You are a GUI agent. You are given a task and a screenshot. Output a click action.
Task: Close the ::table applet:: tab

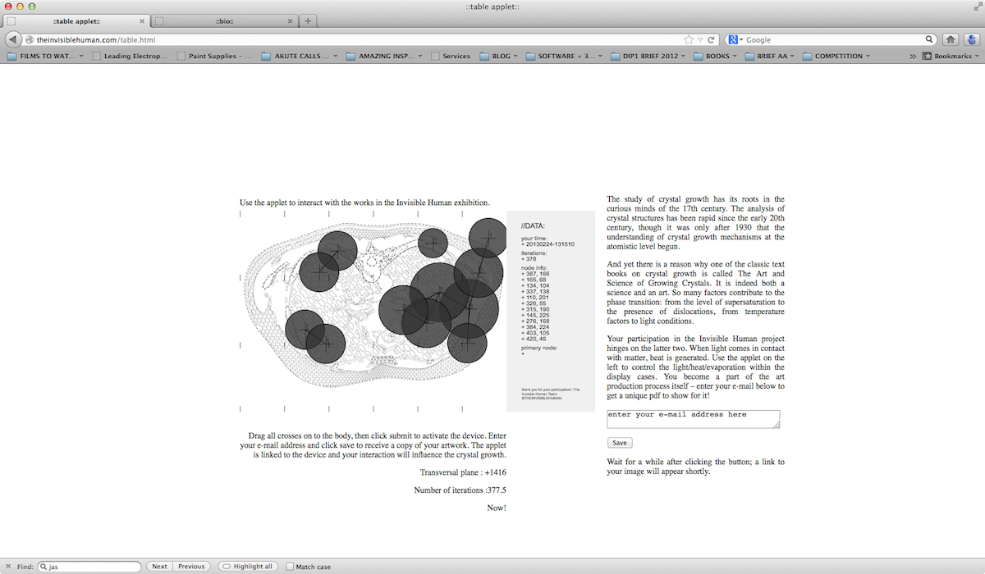[x=143, y=21]
